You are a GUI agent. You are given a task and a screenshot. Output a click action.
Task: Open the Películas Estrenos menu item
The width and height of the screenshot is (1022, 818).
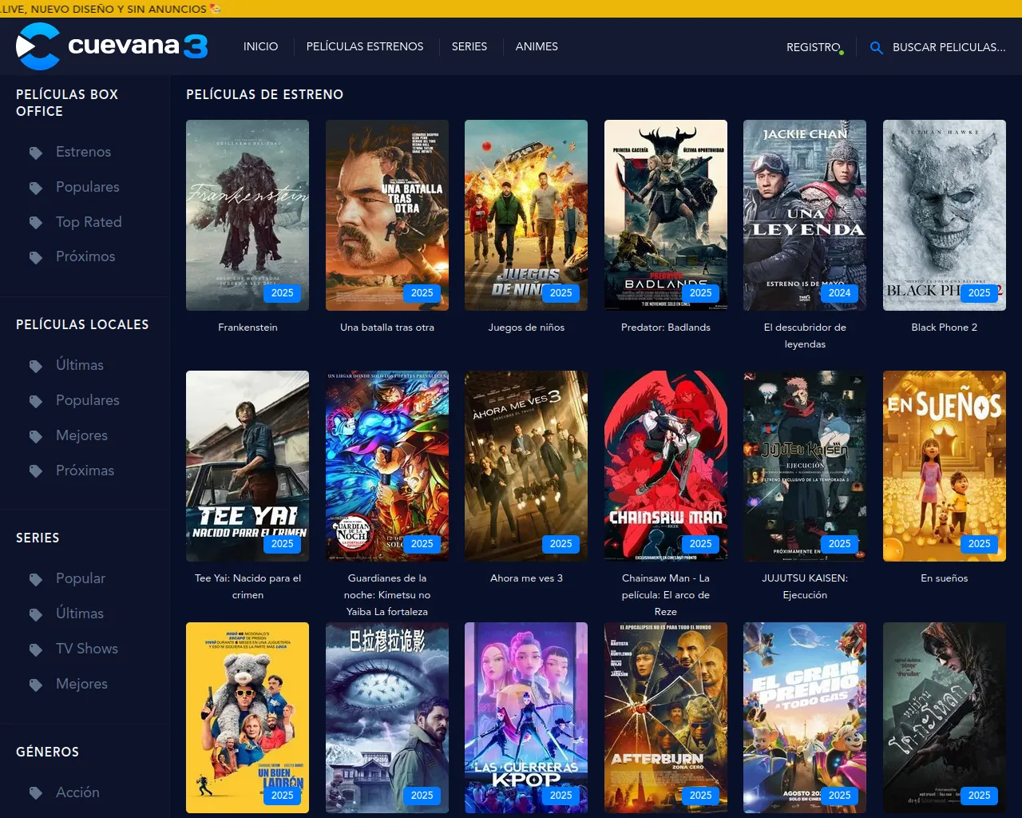coord(365,46)
